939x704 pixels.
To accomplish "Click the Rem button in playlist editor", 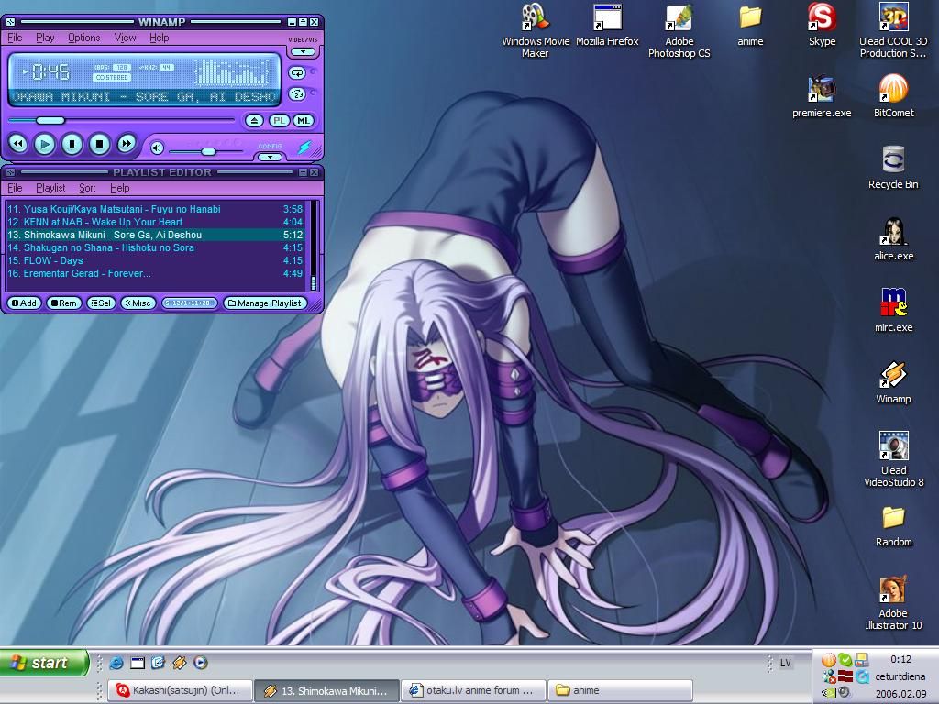I will click(x=64, y=302).
